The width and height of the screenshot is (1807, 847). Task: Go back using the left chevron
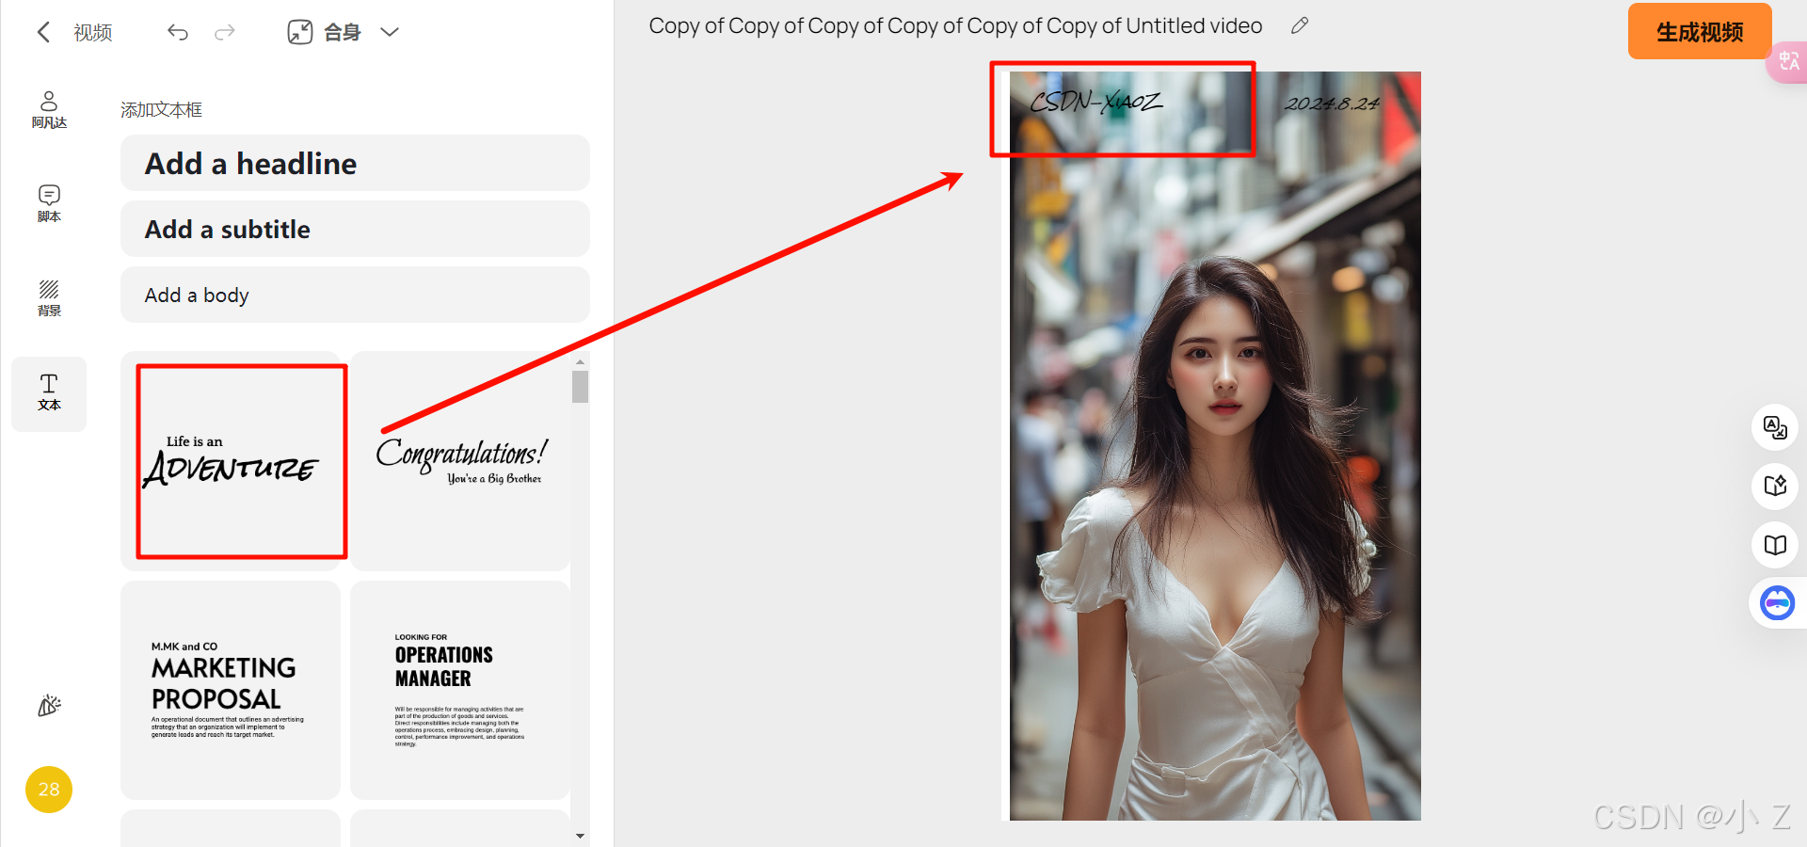43,32
